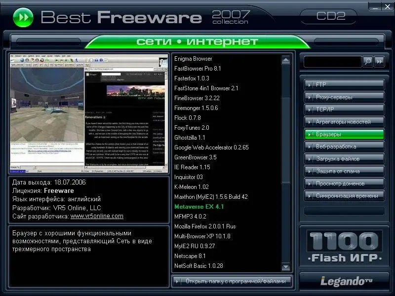
Task: Select Inquisitor 03 in the list
Action: (x=189, y=177)
